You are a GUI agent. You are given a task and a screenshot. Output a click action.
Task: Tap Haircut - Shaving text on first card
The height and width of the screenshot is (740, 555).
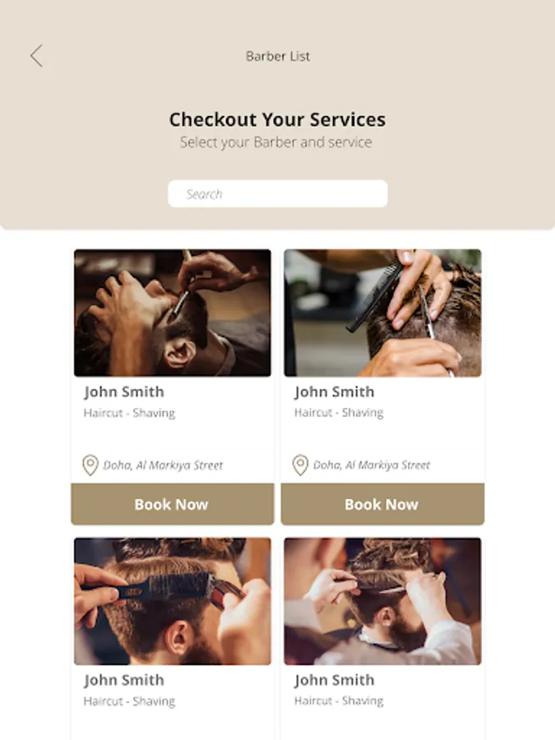129,413
